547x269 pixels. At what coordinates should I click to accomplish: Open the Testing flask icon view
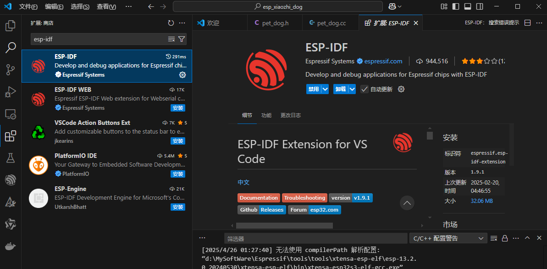(11, 158)
